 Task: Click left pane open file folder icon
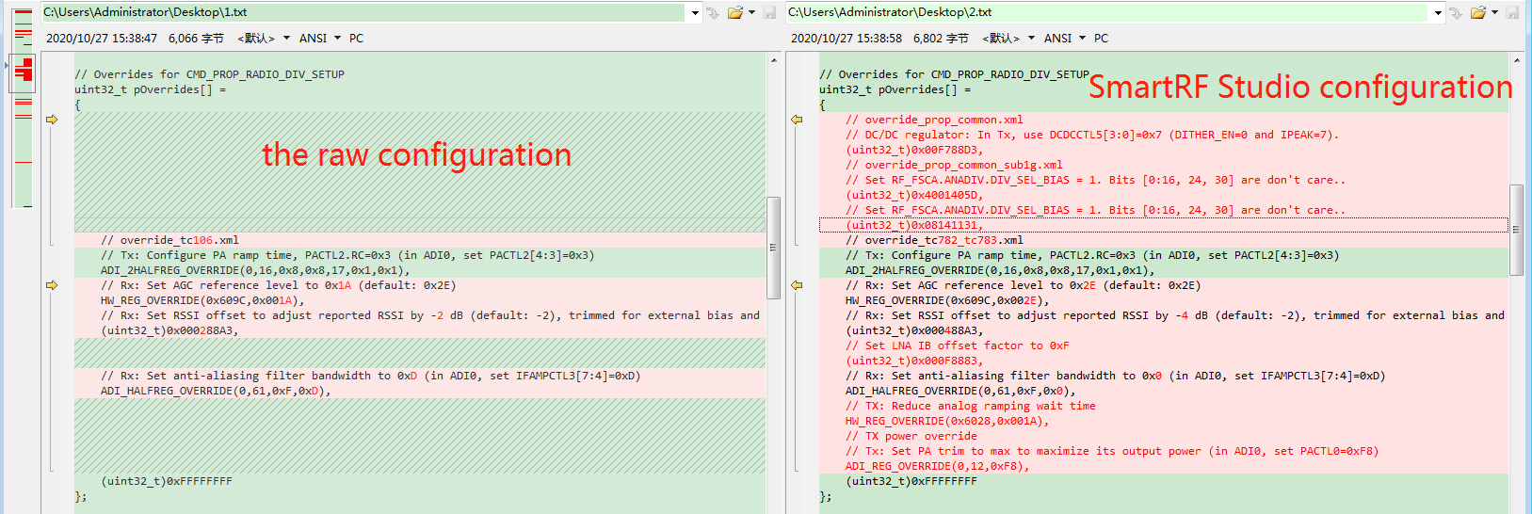[734, 12]
